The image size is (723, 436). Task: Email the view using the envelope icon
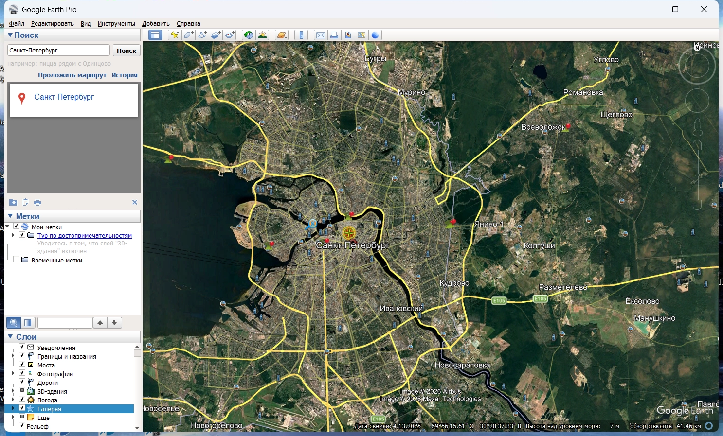pyautogui.click(x=320, y=35)
